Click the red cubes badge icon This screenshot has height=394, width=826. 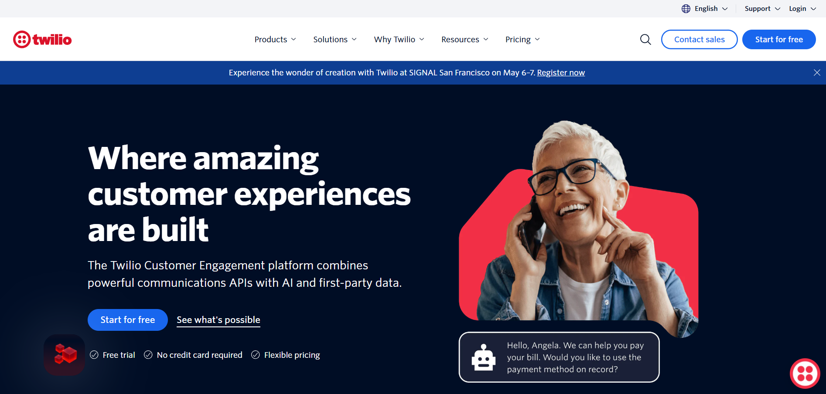tap(65, 355)
